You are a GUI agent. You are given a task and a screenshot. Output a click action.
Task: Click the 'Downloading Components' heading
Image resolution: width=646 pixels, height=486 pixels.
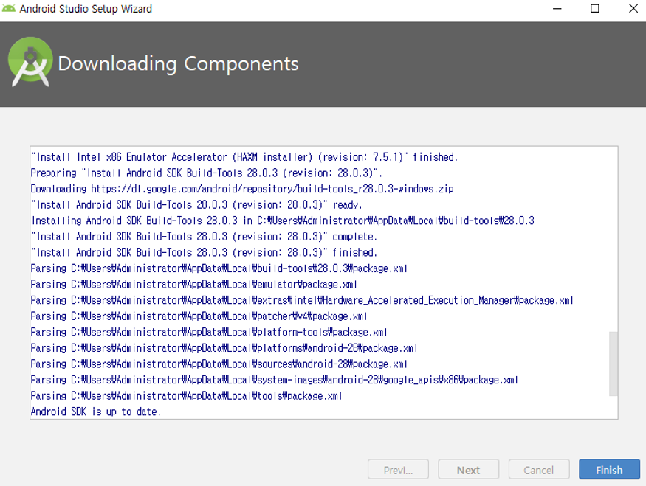[x=178, y=63]
